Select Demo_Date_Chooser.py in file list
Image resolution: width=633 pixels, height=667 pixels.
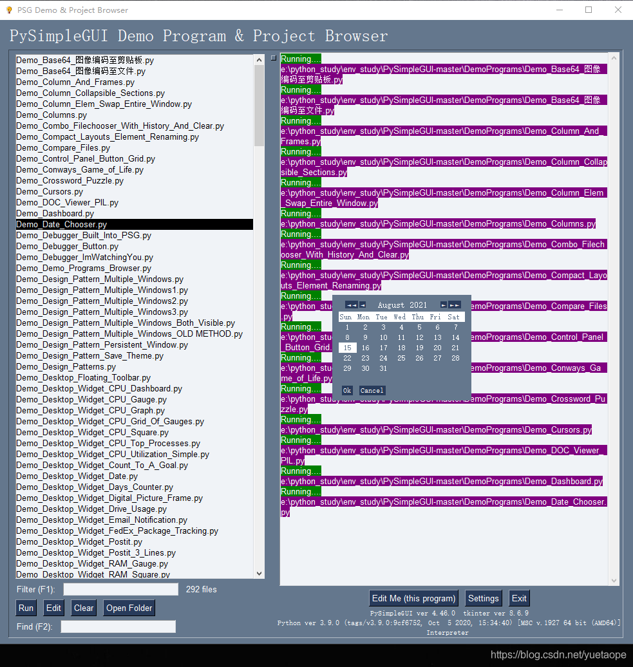click(135, 224)
